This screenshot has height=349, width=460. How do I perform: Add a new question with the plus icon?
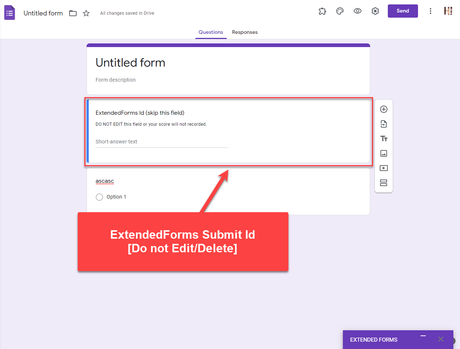pos(384,109)
